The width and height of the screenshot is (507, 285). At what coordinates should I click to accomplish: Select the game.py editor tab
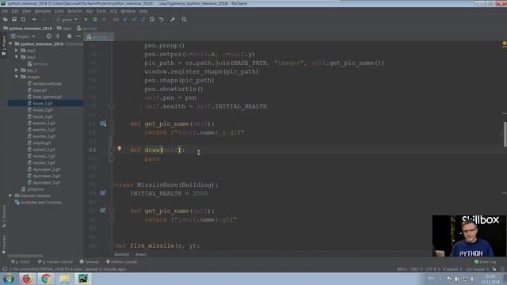point(98,37)
